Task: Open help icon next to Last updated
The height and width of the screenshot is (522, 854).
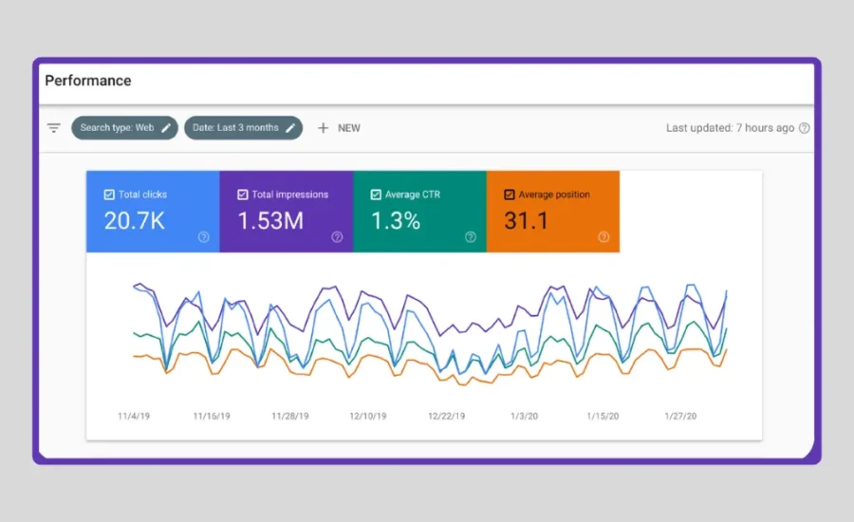Action: point(805,128)
